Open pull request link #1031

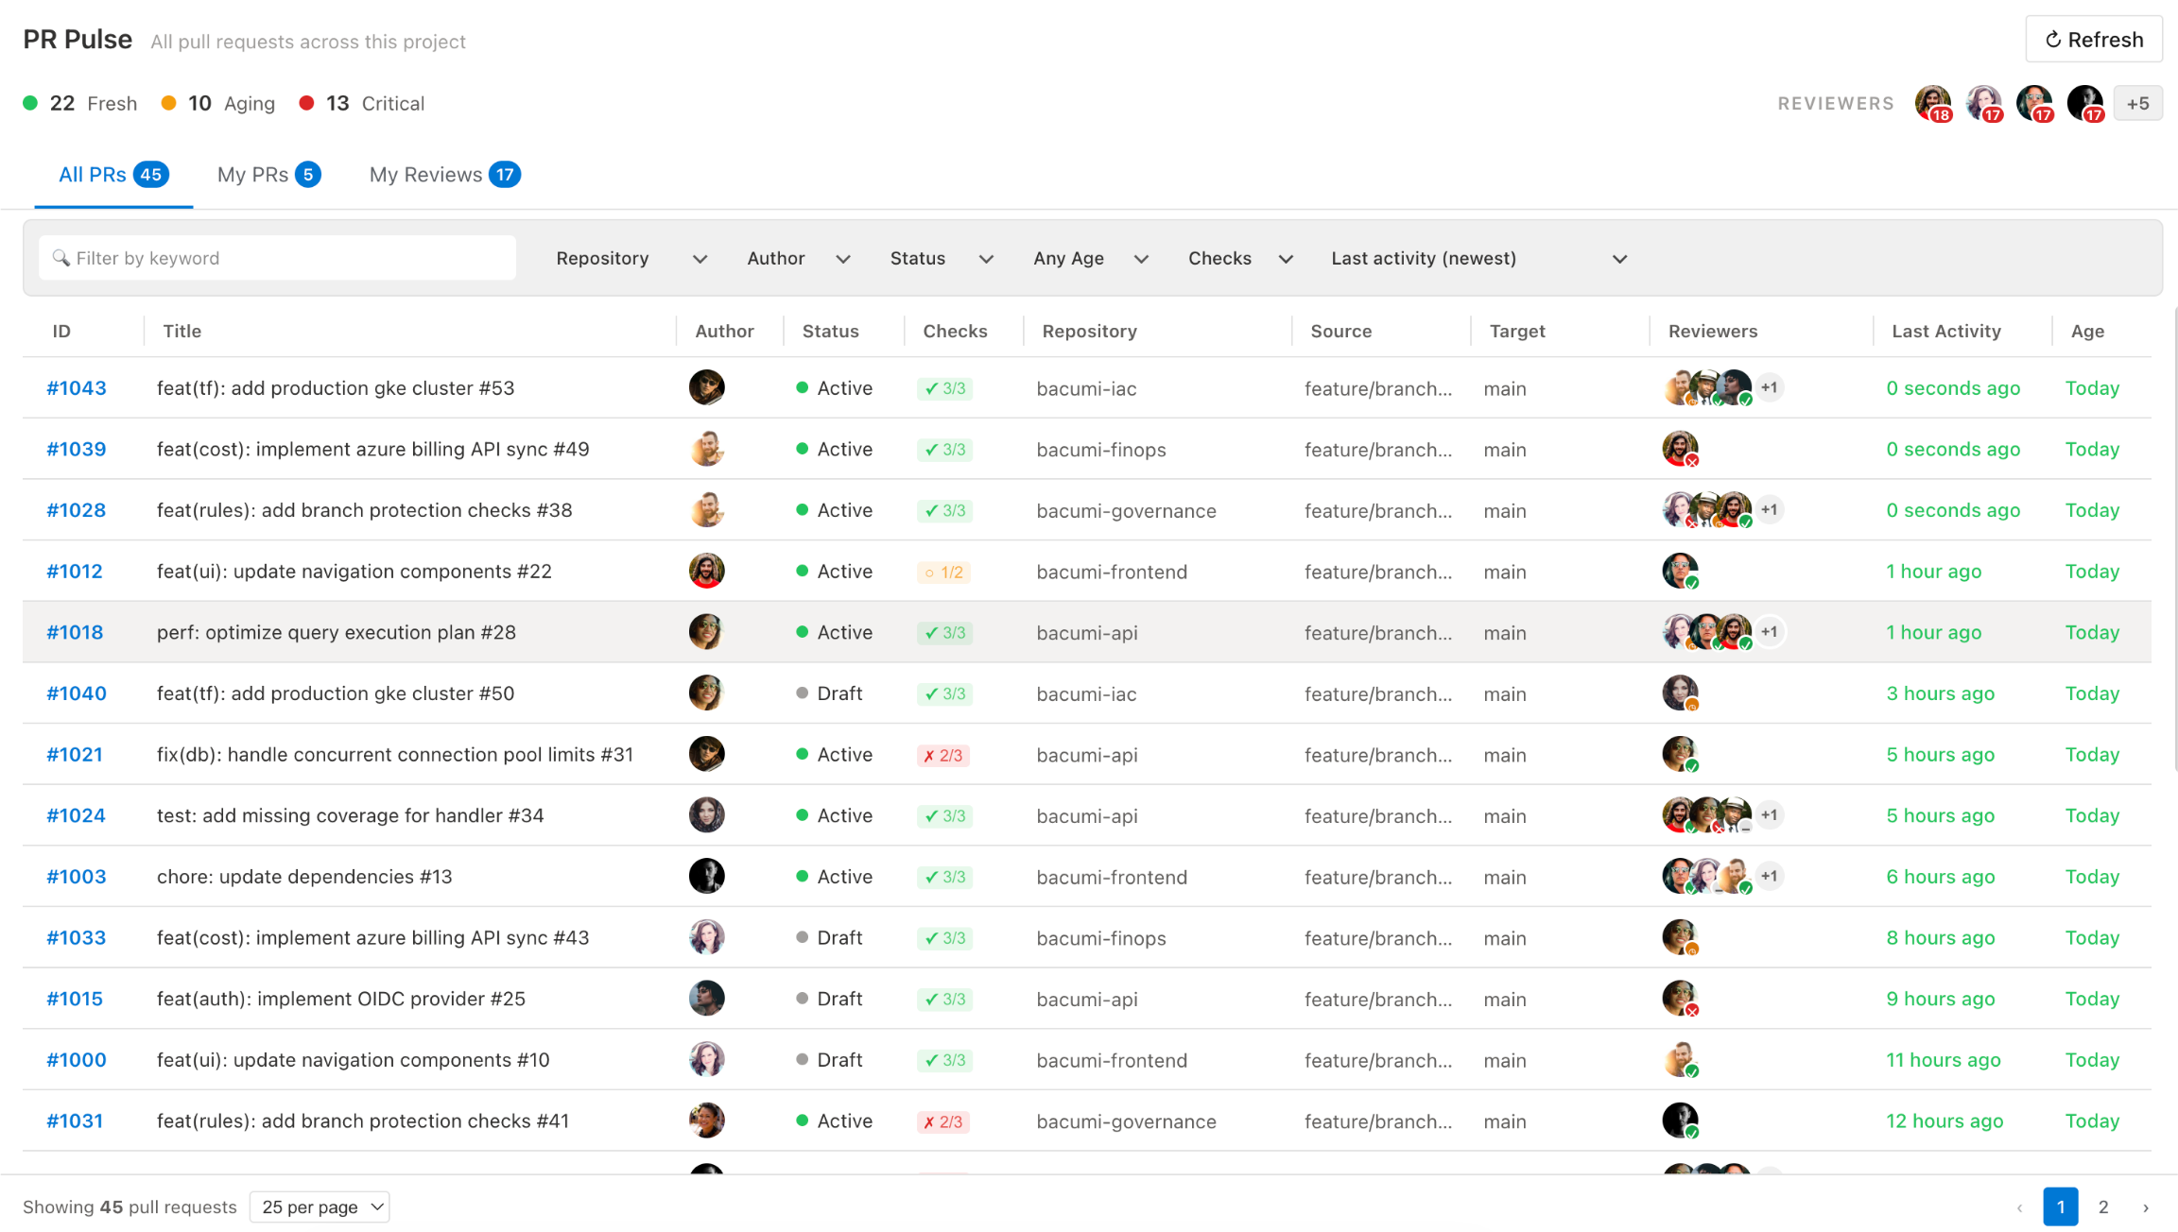pos(75,1121)
